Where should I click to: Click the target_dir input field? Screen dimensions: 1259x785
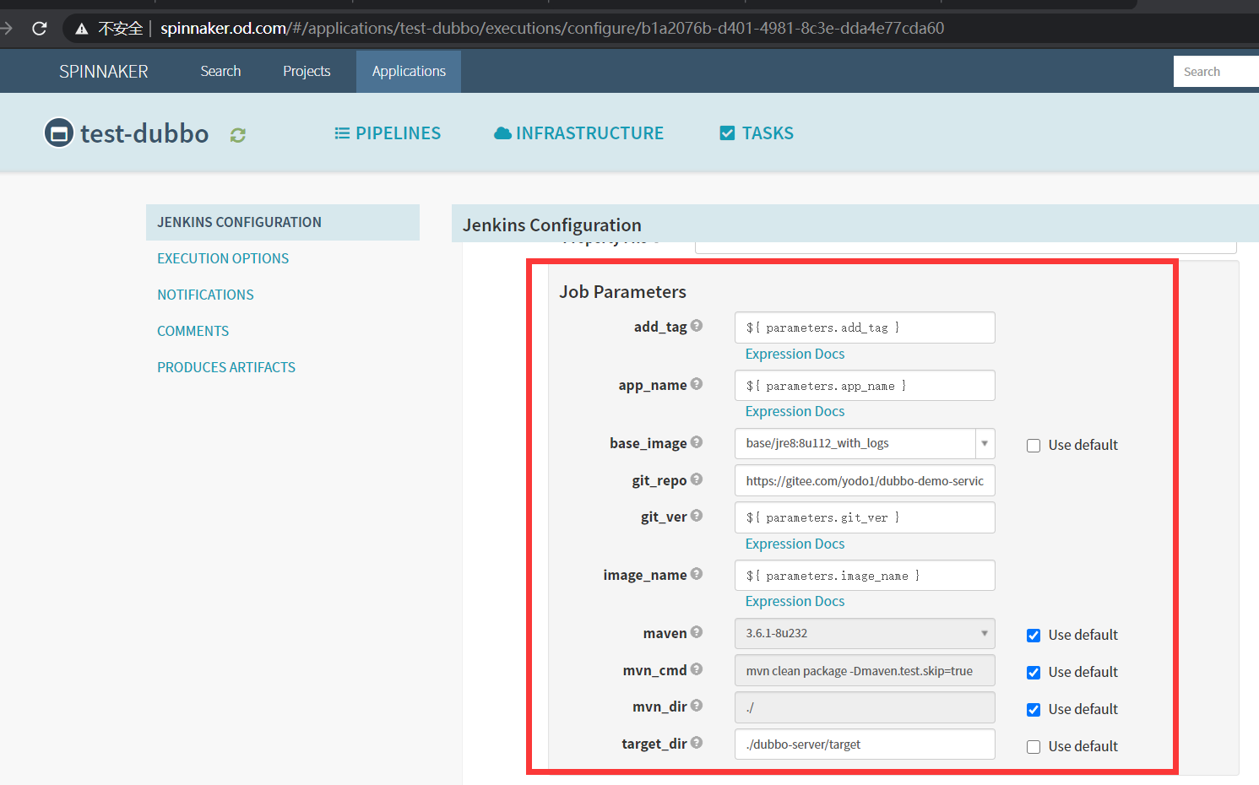[865, 744]
